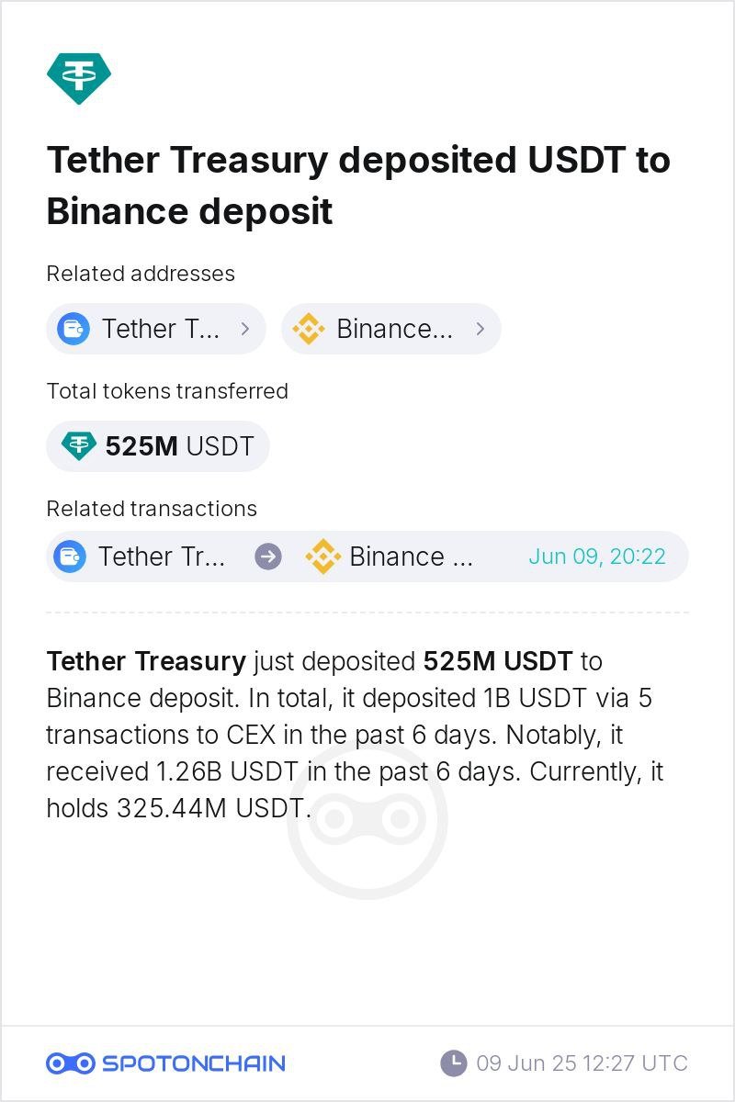Expand the Binance... address chevron
The height and width of the screenshot is (1102, 735).
tap(480, 329)
